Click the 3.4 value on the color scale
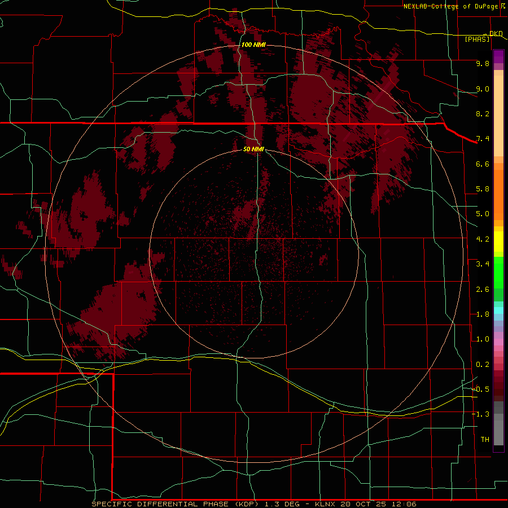The image size is (508, 508). [483, 264]
